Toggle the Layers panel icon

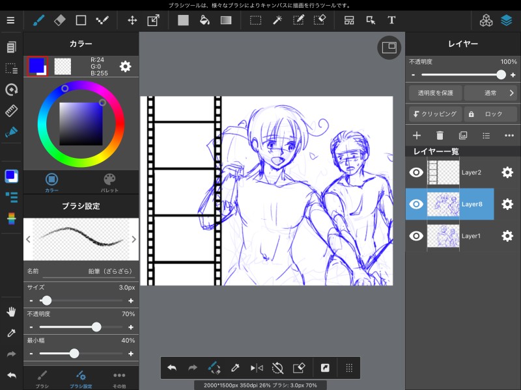(x=507, y=20)
